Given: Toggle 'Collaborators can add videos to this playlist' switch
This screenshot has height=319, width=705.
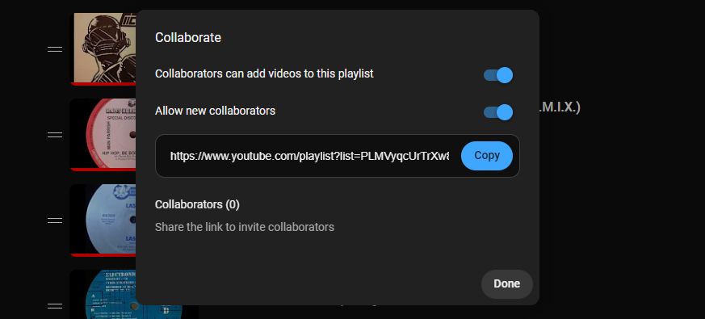Looking at the screenshot, I should tap(498, 75).
